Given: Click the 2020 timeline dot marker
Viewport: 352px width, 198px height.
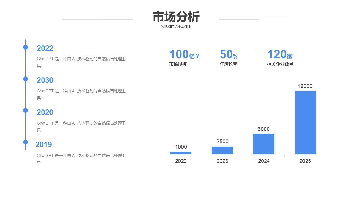Looking at the screenshot, I should pos(26,111).
